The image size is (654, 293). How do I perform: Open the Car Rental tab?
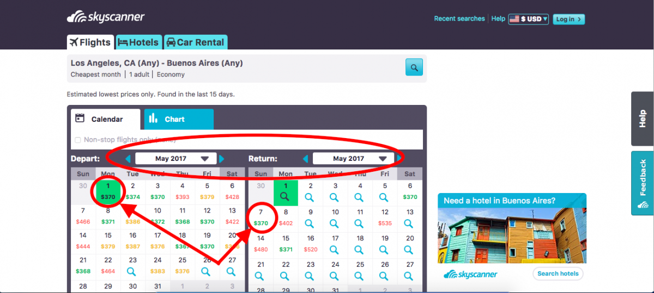point(196,42)
